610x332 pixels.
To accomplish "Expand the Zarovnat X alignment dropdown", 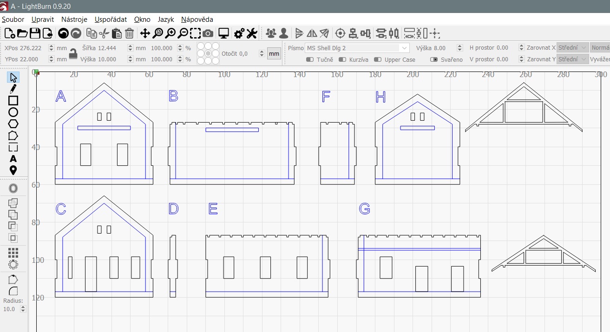I will (572, 48).
